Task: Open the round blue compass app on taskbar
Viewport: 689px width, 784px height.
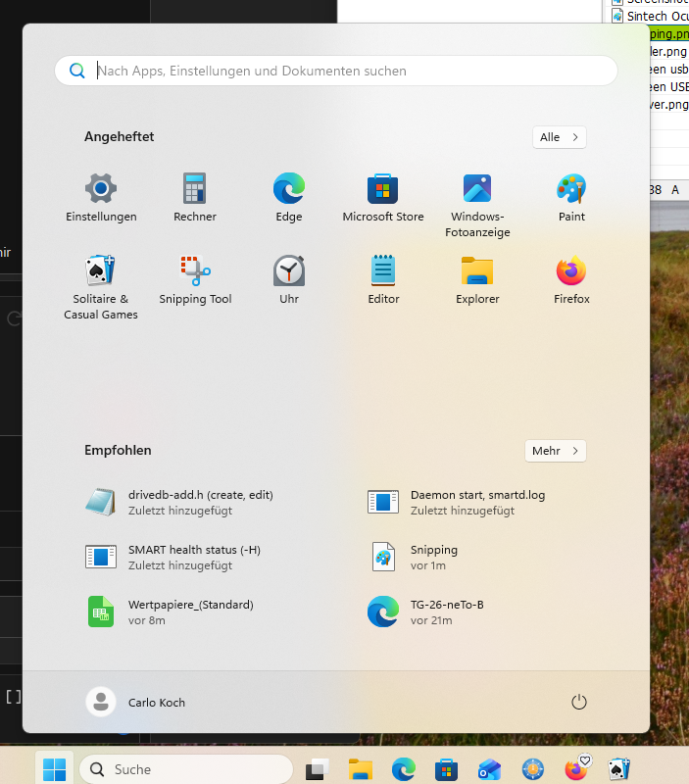Action: click(x=533, y=769)
